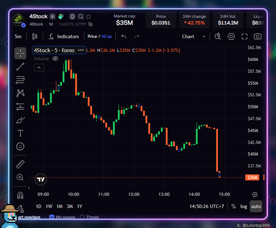This screenshot has width=276, height=228.
Task: Select the trend line drawing tool
Action: pos(20,67)
